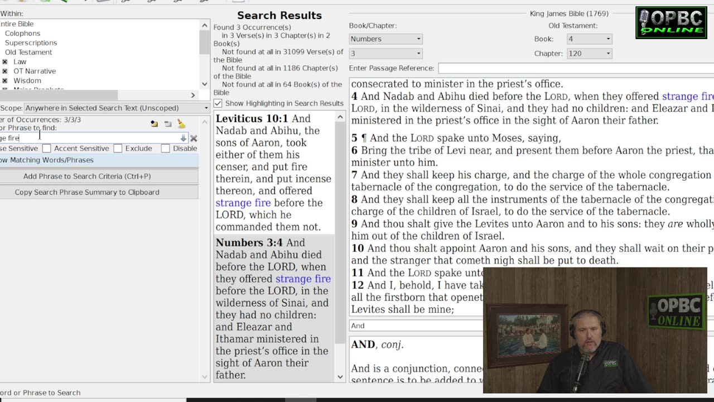Select Colophons in the search-within tree
714x402 pixels.
(x=22, y=33)
